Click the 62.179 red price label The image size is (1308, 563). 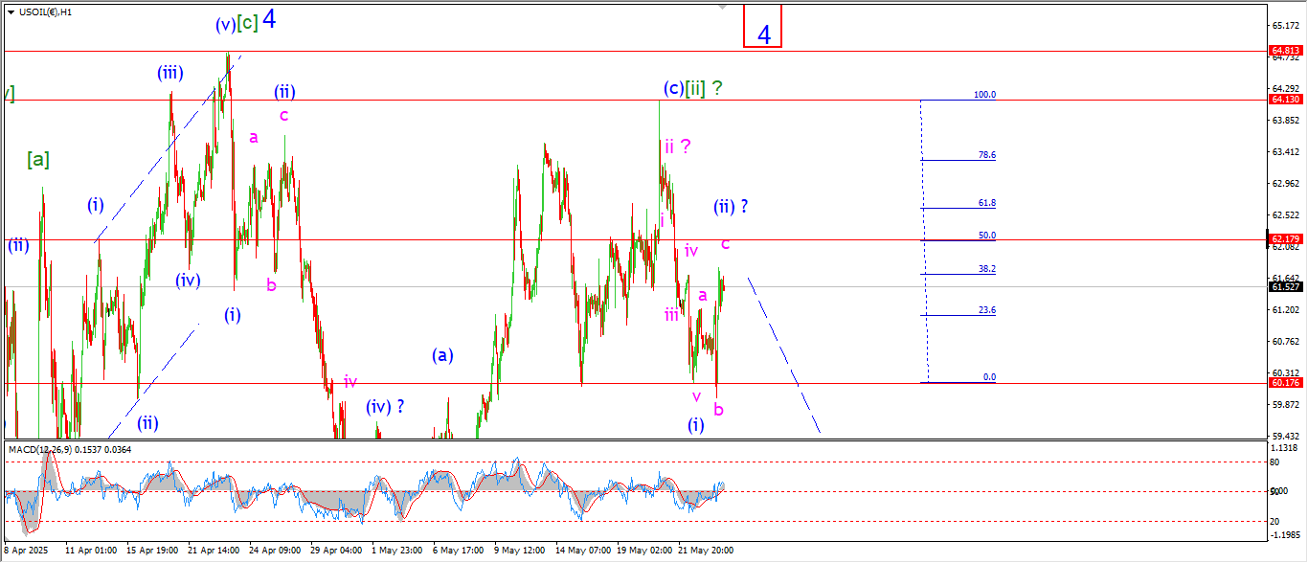(1284, 238)
